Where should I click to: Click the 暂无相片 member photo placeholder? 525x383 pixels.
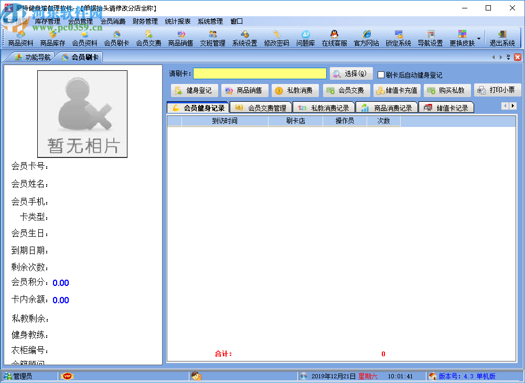[82, 114]
